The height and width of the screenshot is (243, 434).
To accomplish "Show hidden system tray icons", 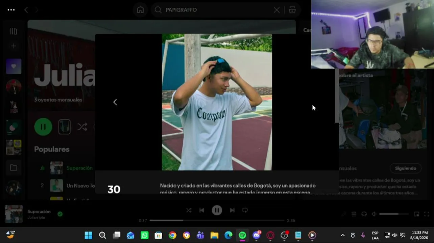I will [343, 235].
